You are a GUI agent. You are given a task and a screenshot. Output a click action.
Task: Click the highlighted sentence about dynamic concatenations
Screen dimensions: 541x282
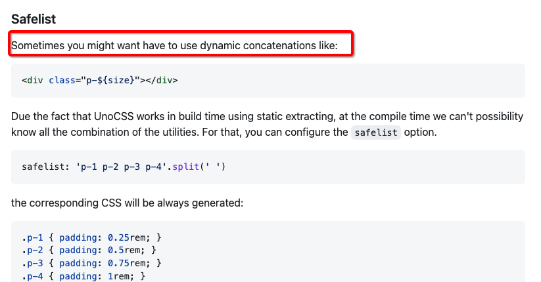tap(174, 46)
